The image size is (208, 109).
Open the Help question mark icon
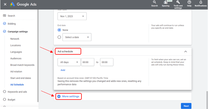pyautogui.click(x=189, y=2)
